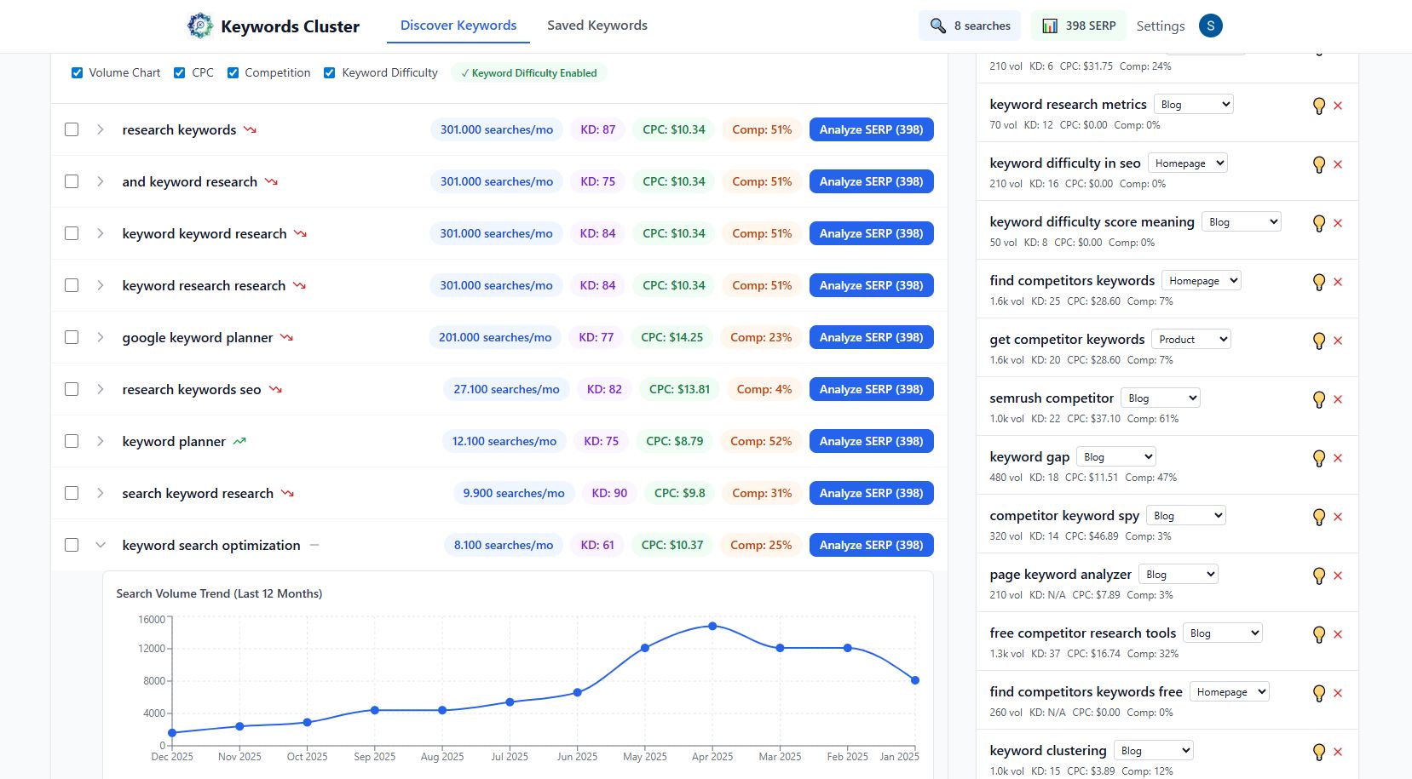This screenshot has height=779, width=1412.
Task: Collapse the keyword search optimization row
Action: point(100,545)
